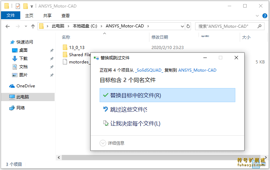Click the refresh button in address bar
270x170 pixels.
[188, 26]
